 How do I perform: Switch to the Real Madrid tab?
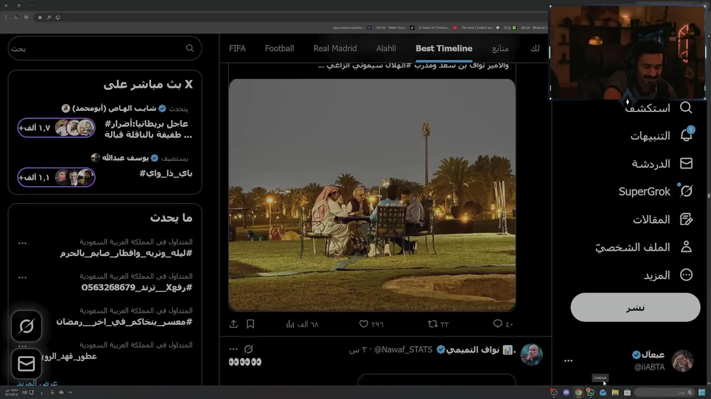335,48
